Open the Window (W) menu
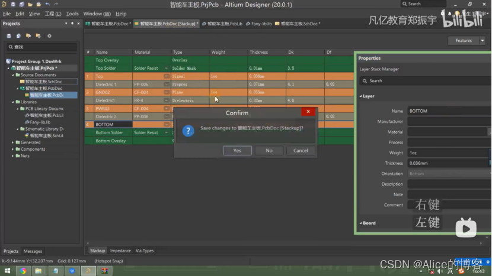 97,14
